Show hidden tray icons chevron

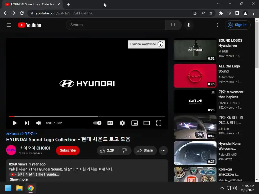[x=222, y=188]
